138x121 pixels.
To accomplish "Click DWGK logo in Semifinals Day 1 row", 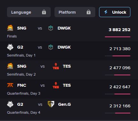I will [51, 47].
